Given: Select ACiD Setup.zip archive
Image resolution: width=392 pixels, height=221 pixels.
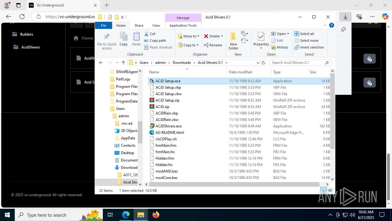Looking at the screenshot, I should point(239,100).
